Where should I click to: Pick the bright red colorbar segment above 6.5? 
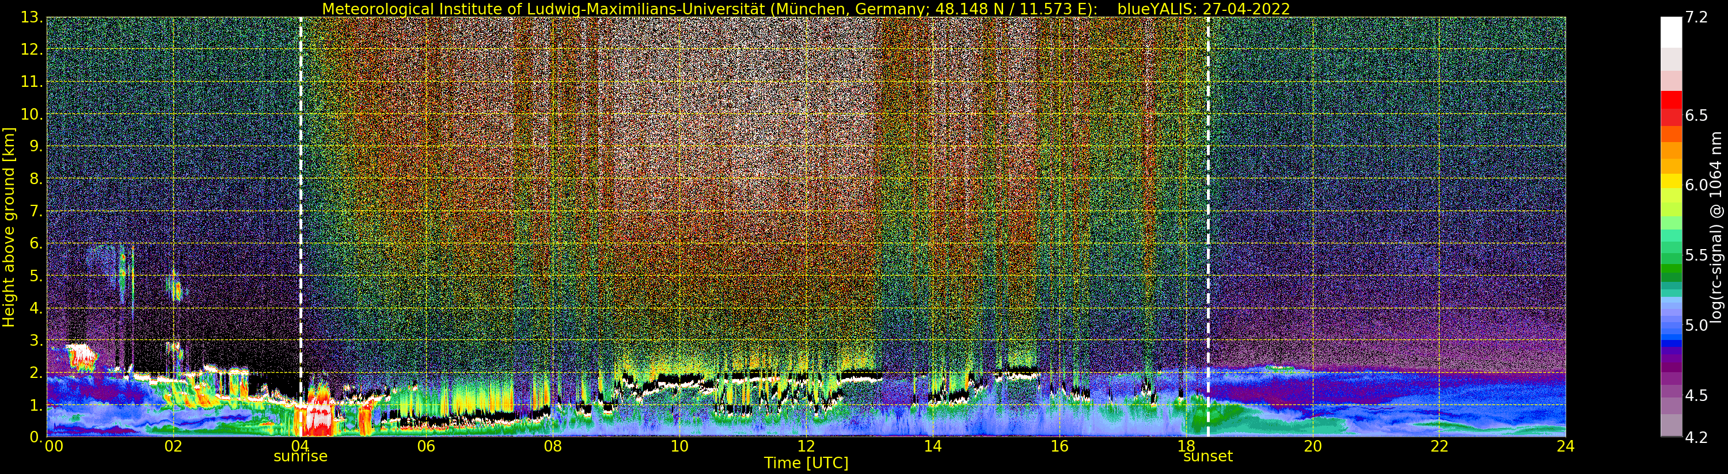click(1671, 100)
